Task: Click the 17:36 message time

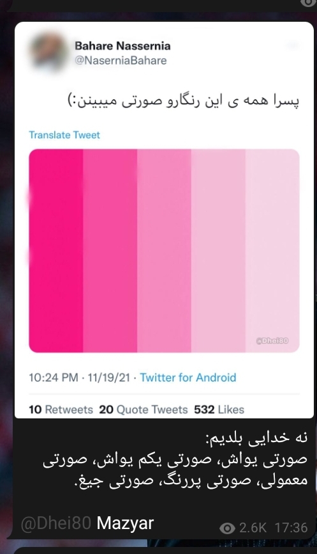Action: click(291, 528)
